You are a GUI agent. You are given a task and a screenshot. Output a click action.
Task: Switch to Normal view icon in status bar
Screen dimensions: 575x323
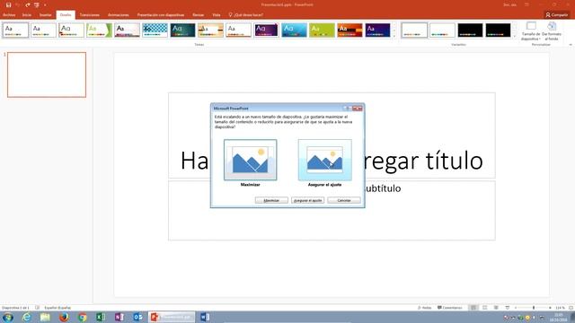[x=473, y=308]
